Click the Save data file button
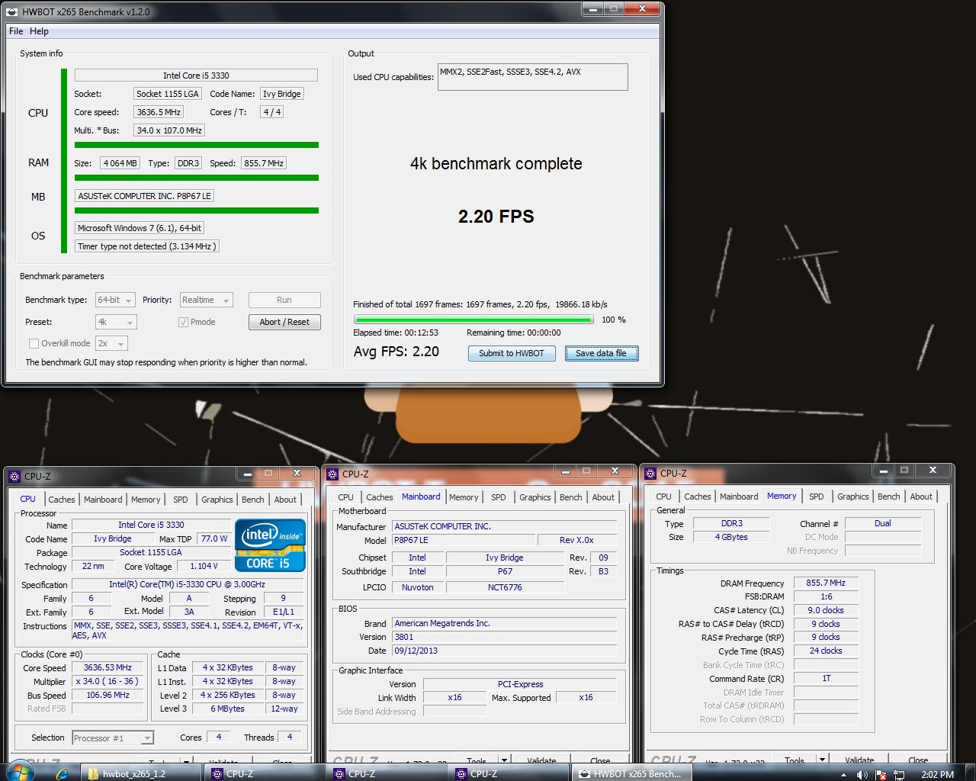976x781 pixels. click(x=601, y=353)
